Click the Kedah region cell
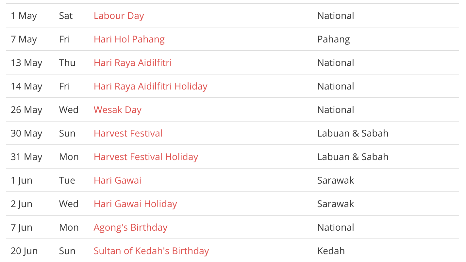Viewport: 466px width, 262px height. tap(331, 251)
